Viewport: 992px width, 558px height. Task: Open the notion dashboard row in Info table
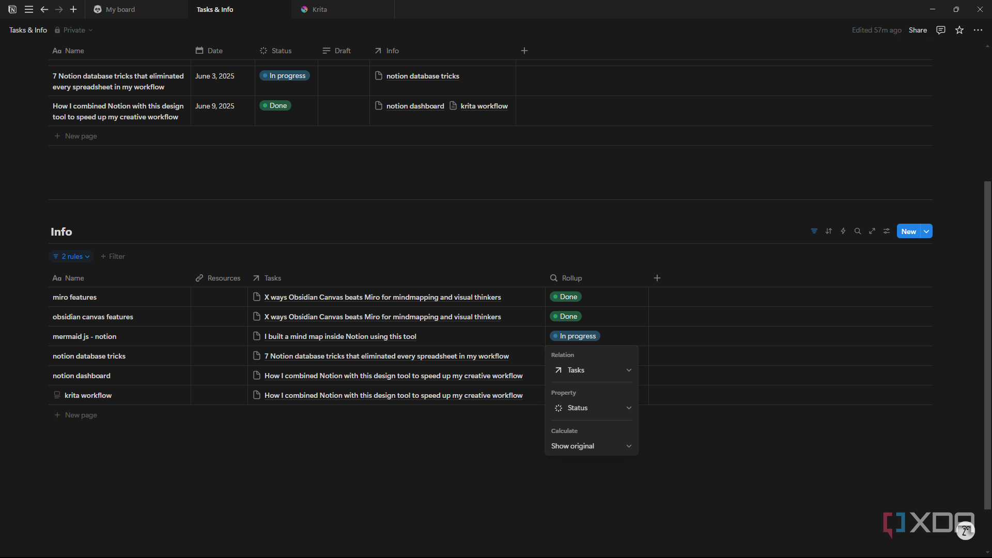point(81,376)
